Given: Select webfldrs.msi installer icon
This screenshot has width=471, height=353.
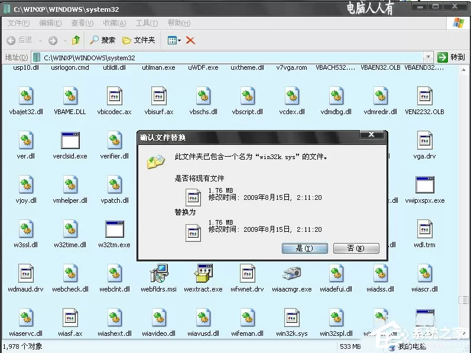Looking at the screenshot, I should pos(159,273).
